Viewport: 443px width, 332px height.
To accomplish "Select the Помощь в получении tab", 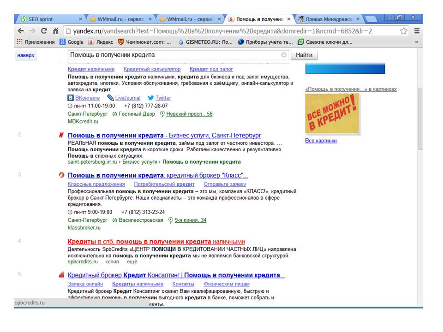I will point(259,19).
